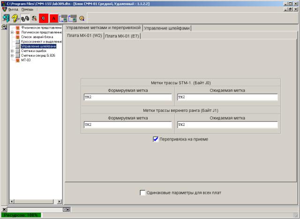Expand the 'Счетчики секунд G.826' tree node

pos(12,56)
